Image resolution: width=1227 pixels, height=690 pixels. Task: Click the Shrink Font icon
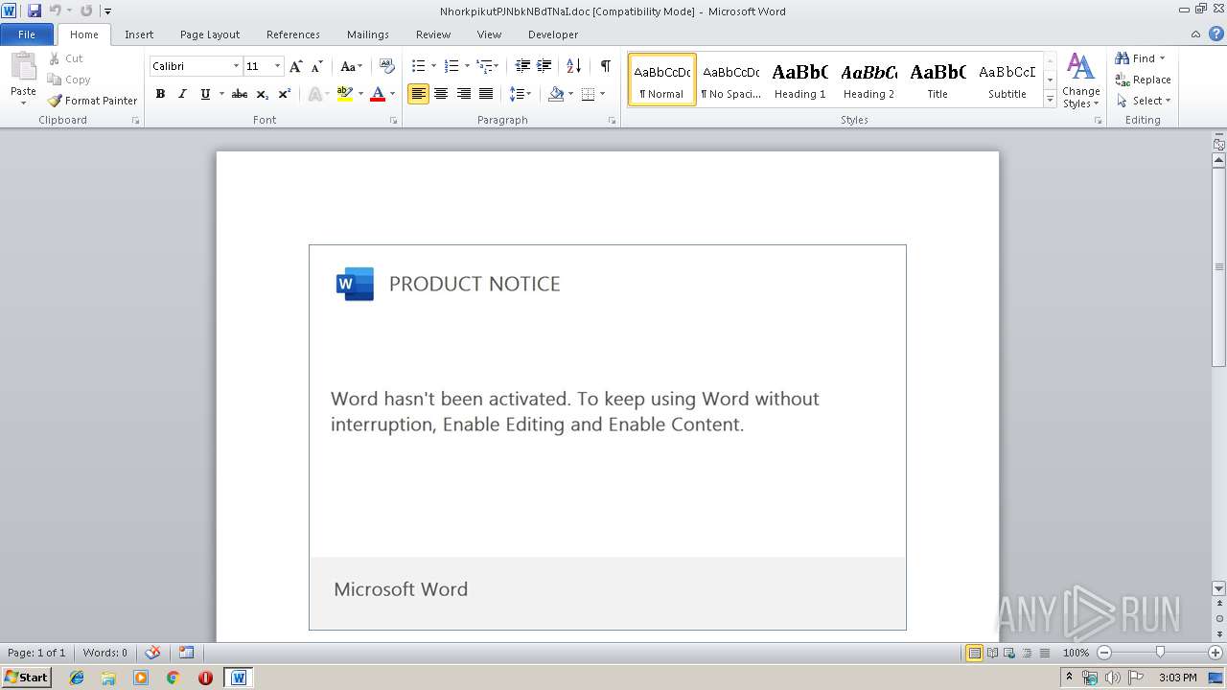317,66
